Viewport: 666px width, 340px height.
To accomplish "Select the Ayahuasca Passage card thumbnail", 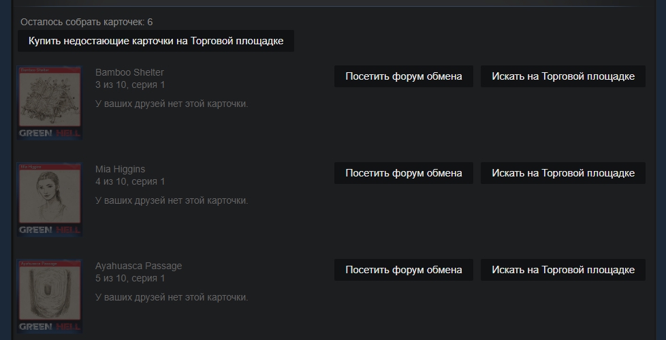I will tap(50, 296).
